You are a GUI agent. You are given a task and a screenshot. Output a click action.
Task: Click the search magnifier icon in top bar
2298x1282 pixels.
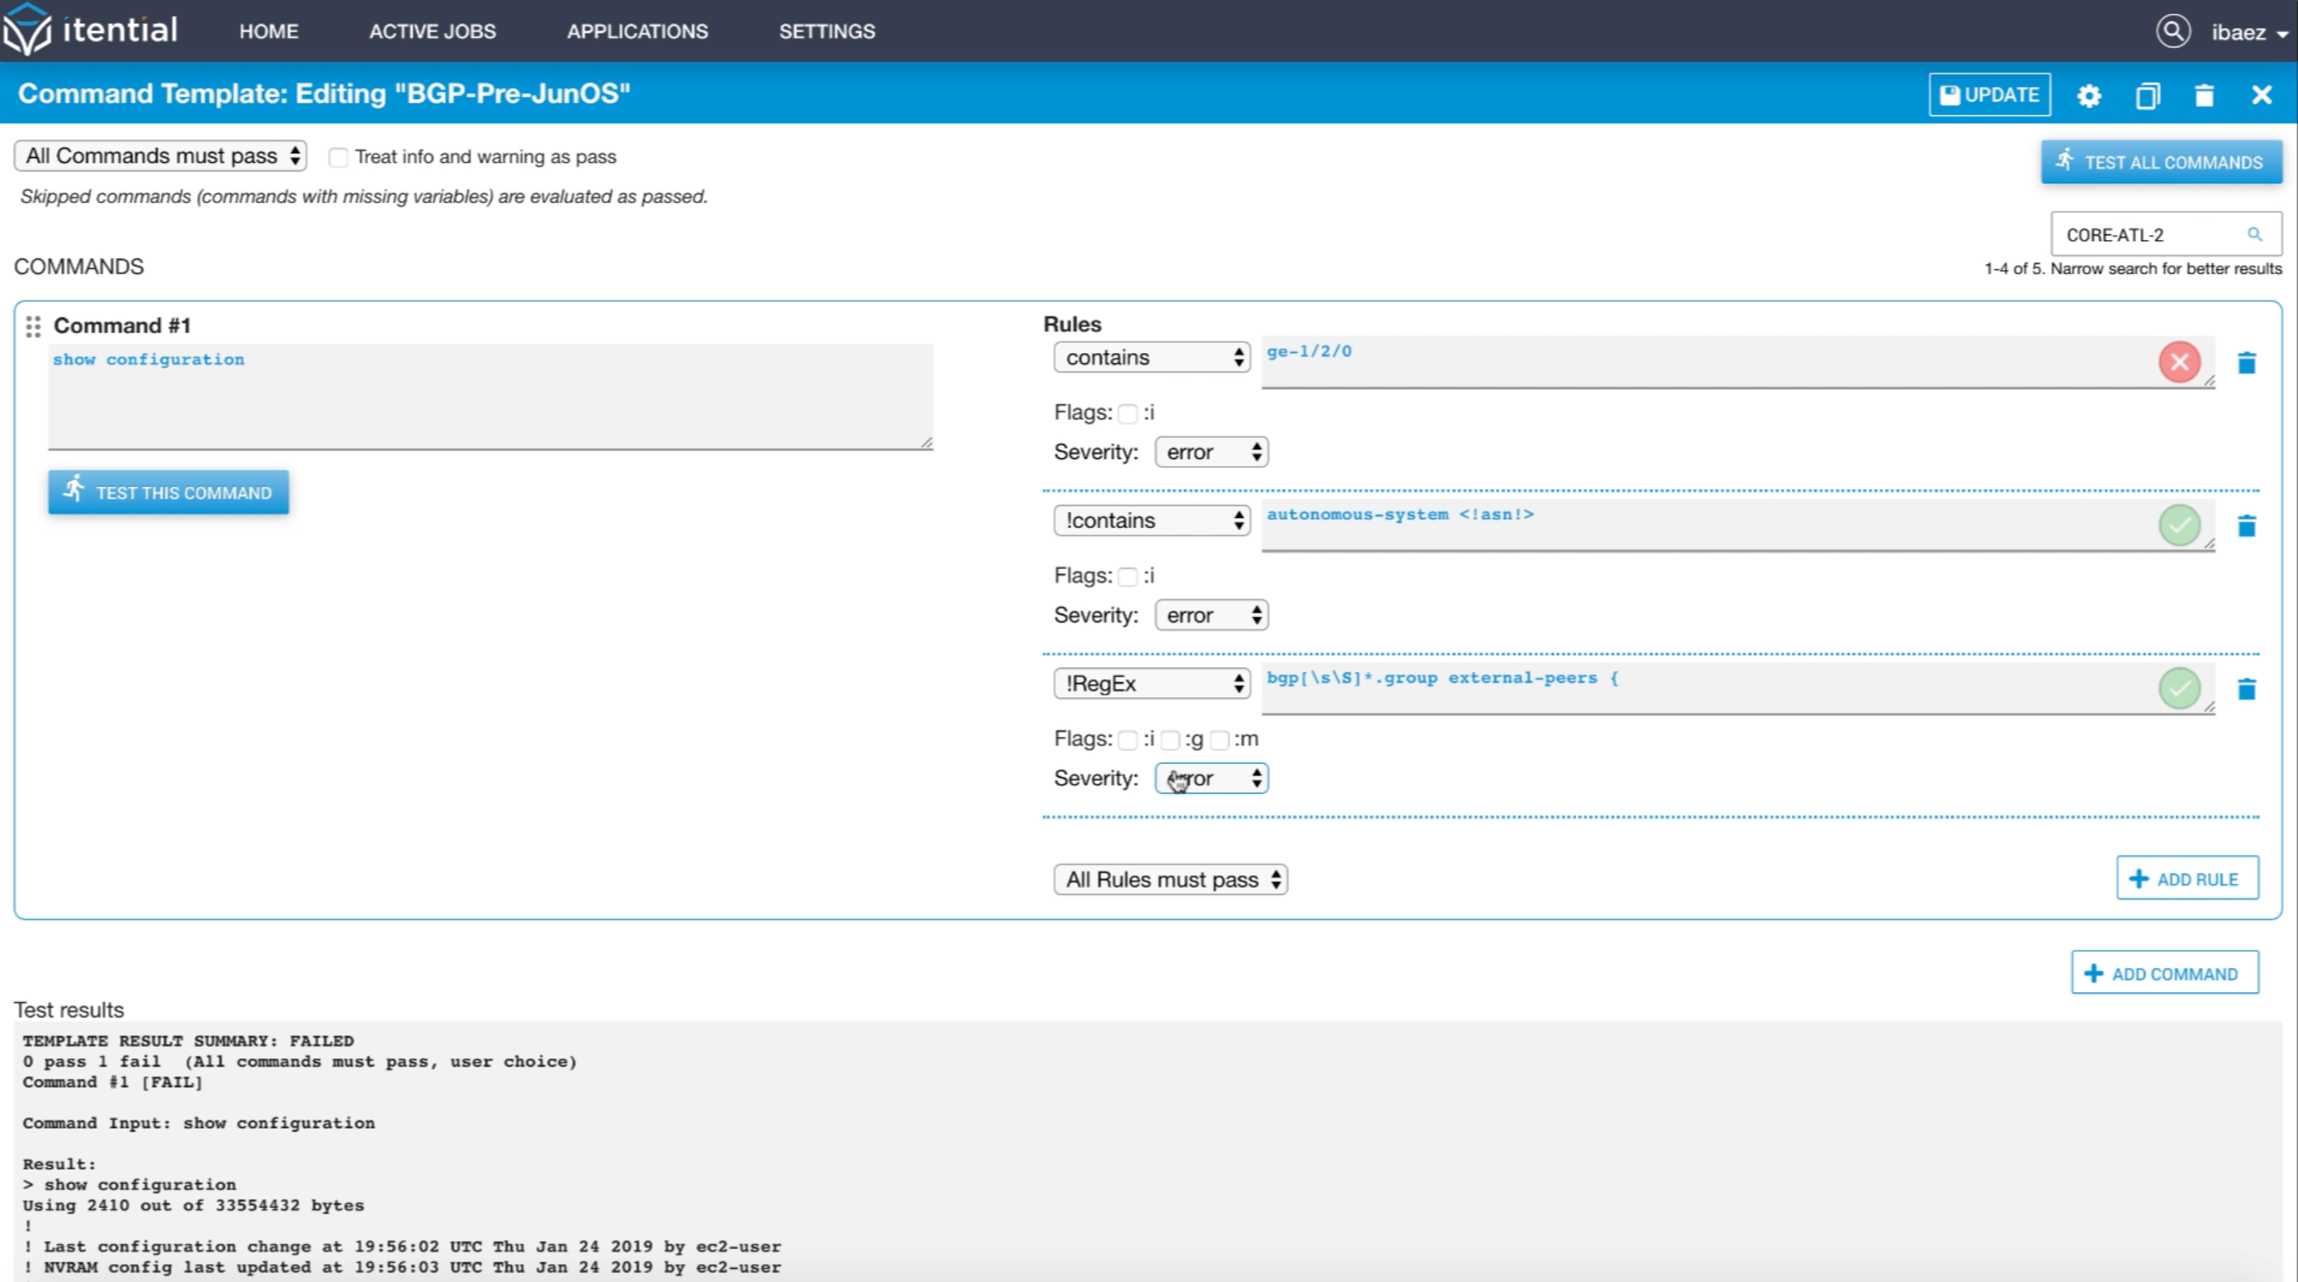(x=2173, y=32)
